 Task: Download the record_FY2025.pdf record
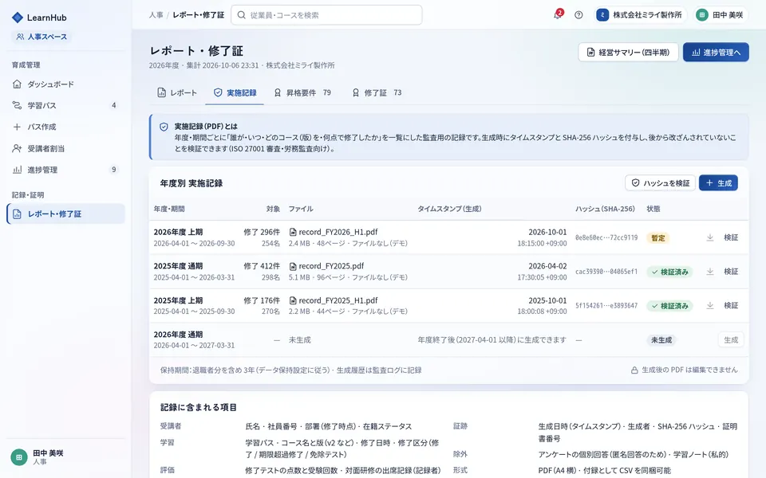(x=710, y=272)
